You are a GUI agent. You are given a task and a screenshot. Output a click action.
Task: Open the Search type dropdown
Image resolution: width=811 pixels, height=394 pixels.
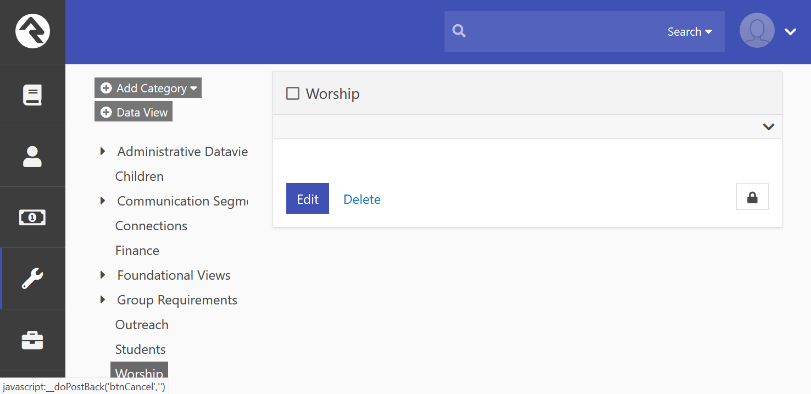pos(690,32)
